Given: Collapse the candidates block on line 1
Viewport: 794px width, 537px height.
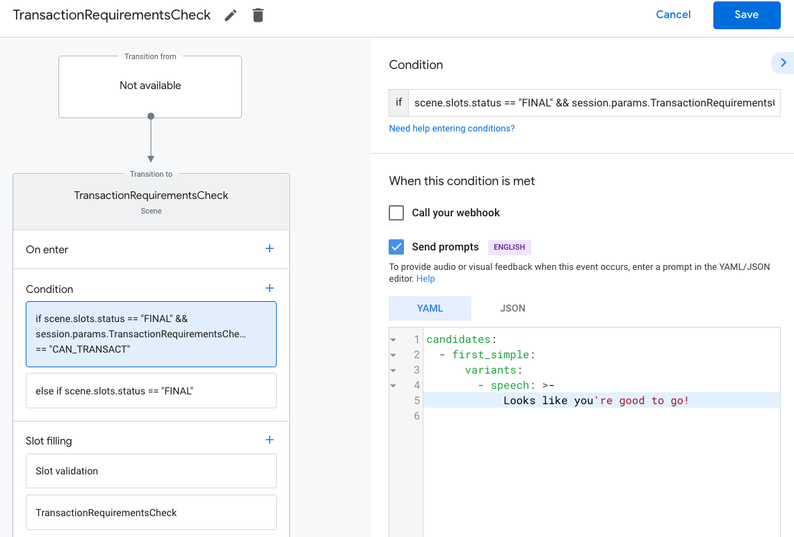Looking at the screenshot, I should 394,339.
